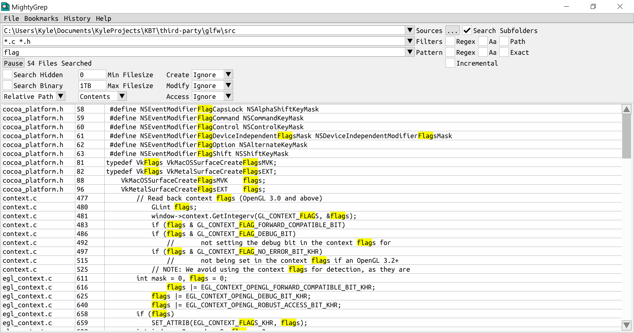The height and width of the screenshot is (333, 634).
Task: Enable Regex for Filters
Action: click(x=450, y=41)
